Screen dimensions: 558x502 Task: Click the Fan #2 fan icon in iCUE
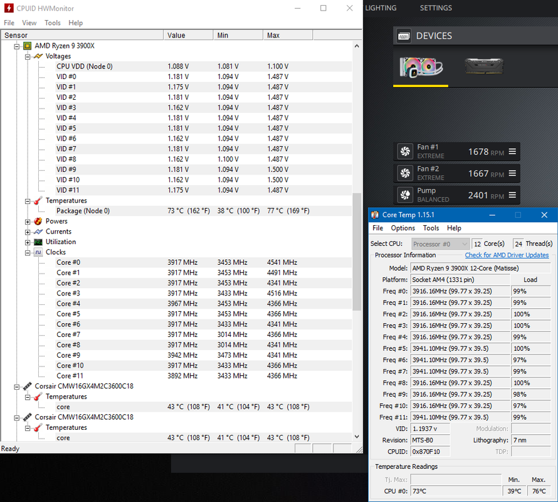coord(405,173)
